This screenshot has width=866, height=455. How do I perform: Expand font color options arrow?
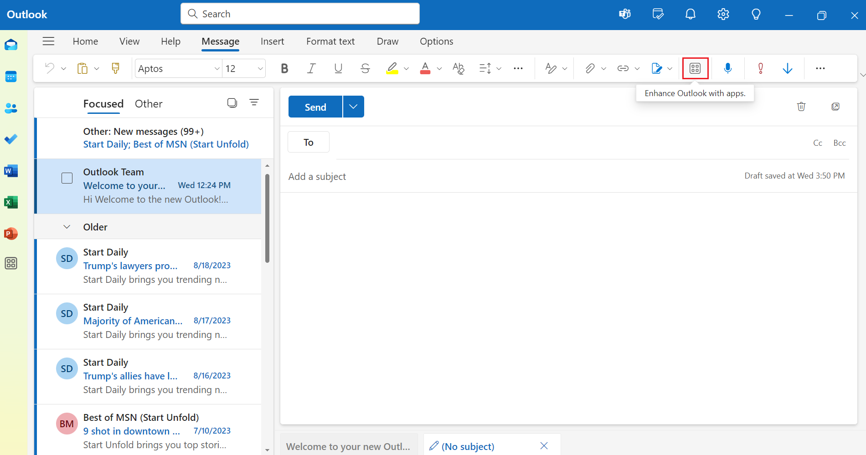(439, 69)
